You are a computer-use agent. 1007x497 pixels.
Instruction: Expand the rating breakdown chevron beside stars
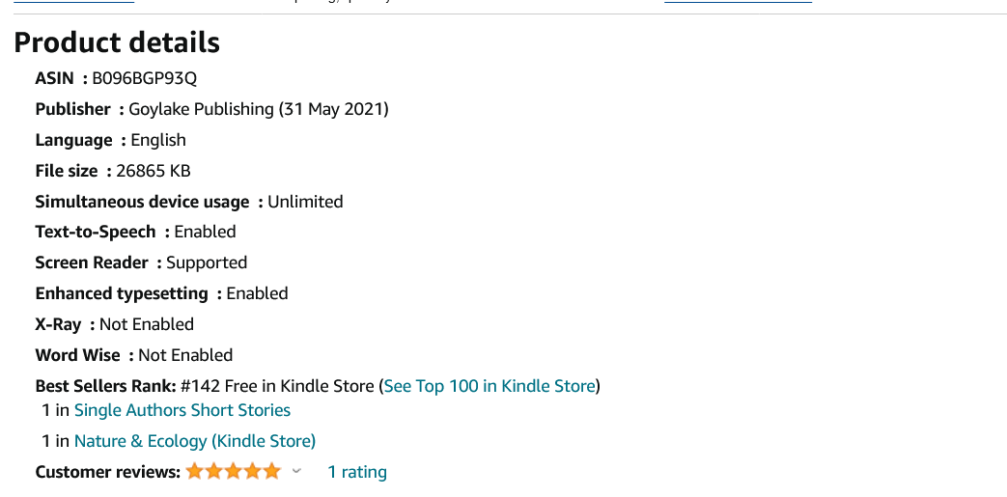coord(296,471)
